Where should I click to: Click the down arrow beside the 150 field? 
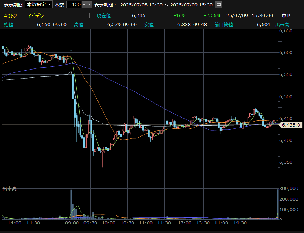[84, 5]
